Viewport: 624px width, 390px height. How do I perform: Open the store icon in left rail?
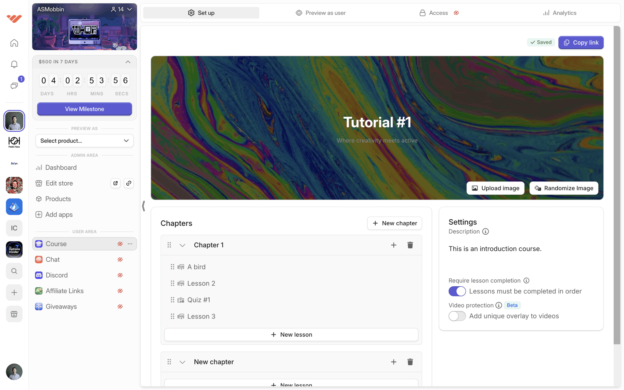click(x=14, y=314)
